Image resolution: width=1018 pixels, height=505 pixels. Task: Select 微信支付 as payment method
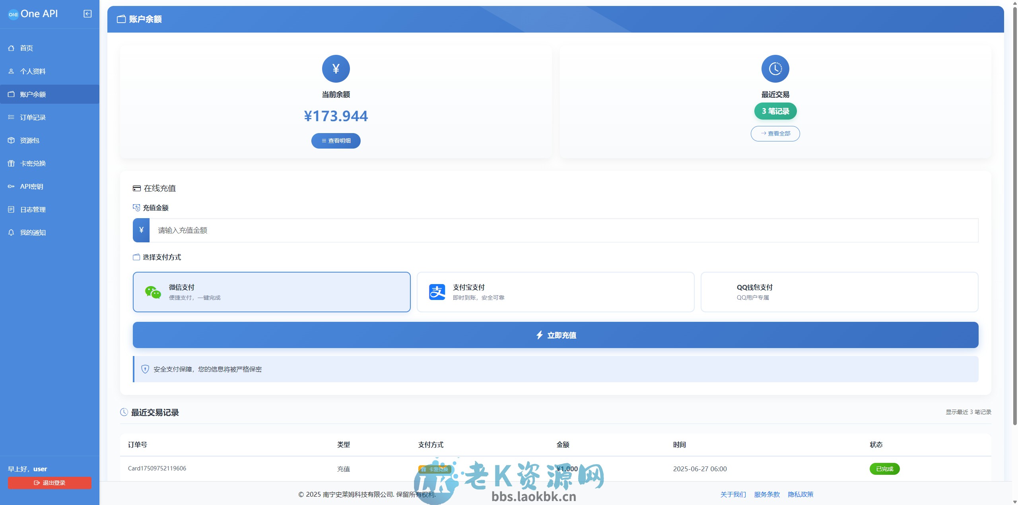272,292
